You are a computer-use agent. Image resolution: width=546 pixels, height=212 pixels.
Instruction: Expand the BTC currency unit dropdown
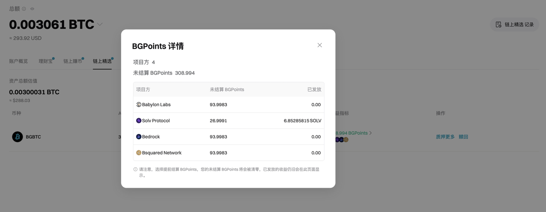[x=100, y=25]
